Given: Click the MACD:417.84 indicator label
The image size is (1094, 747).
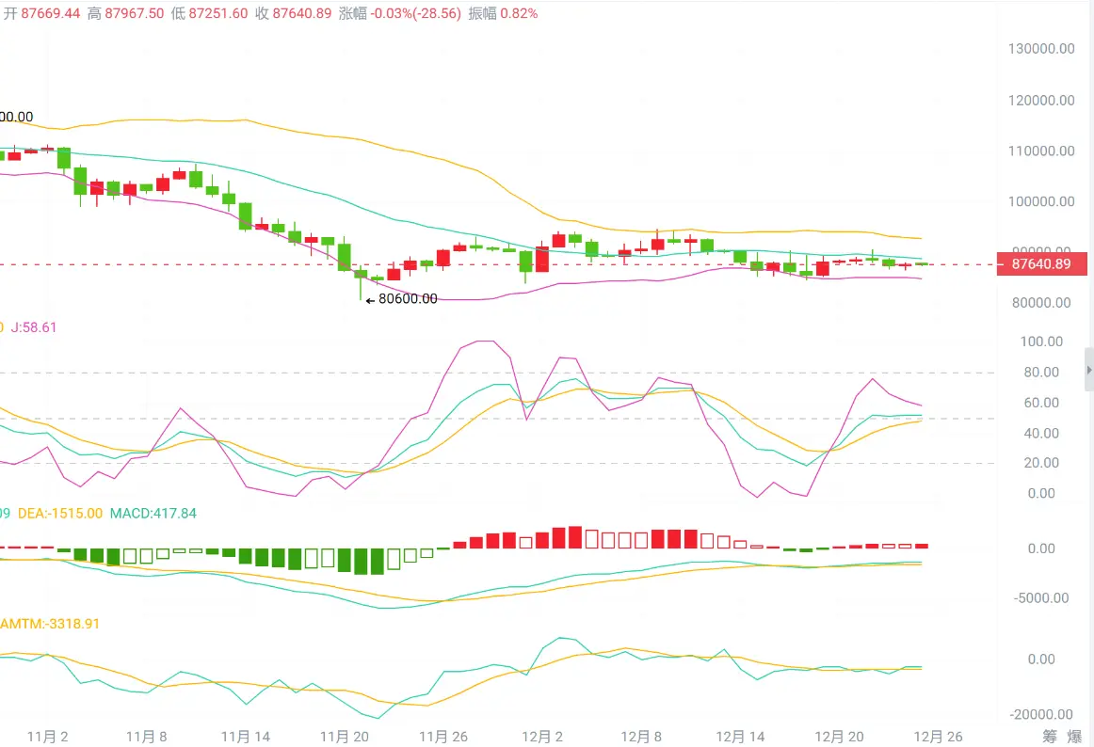Looking at the screenshot, I should click(153, 514).
